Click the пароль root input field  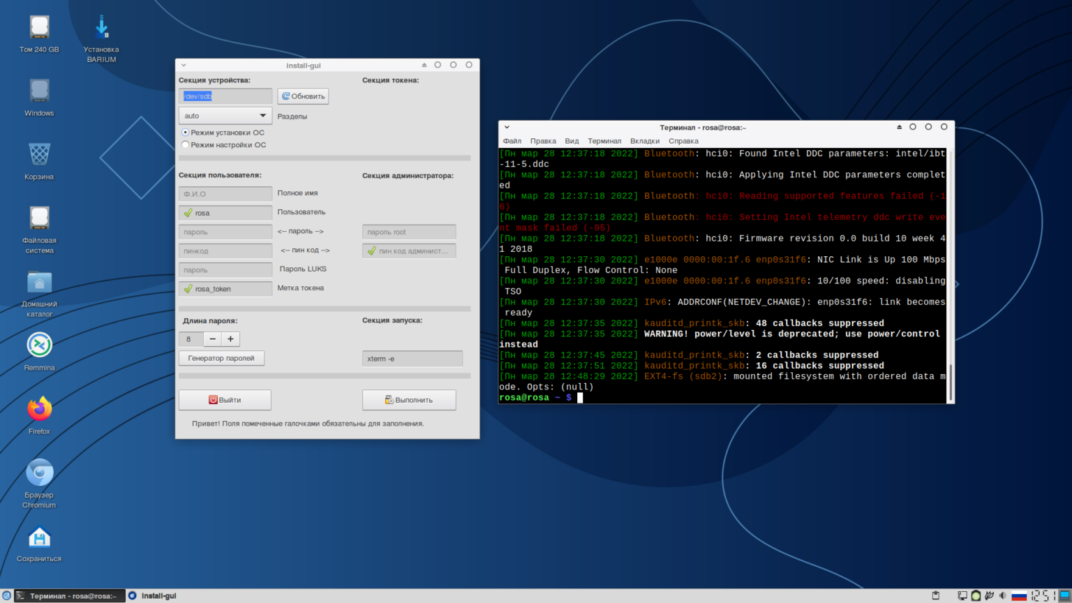click(x=408, y=232)
